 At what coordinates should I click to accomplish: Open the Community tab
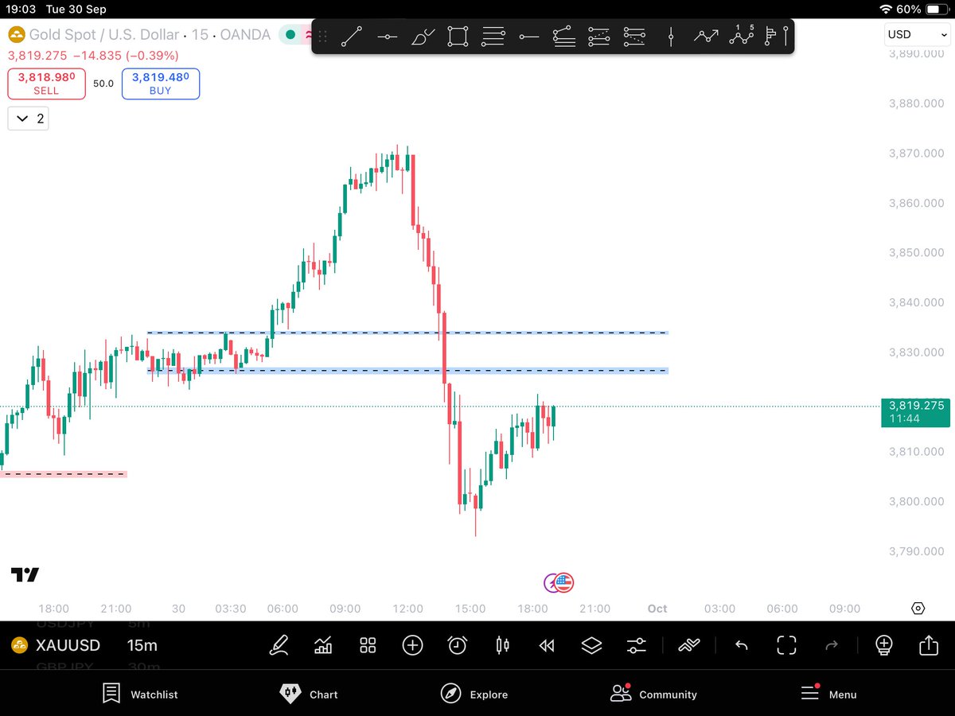coord(653,694)
